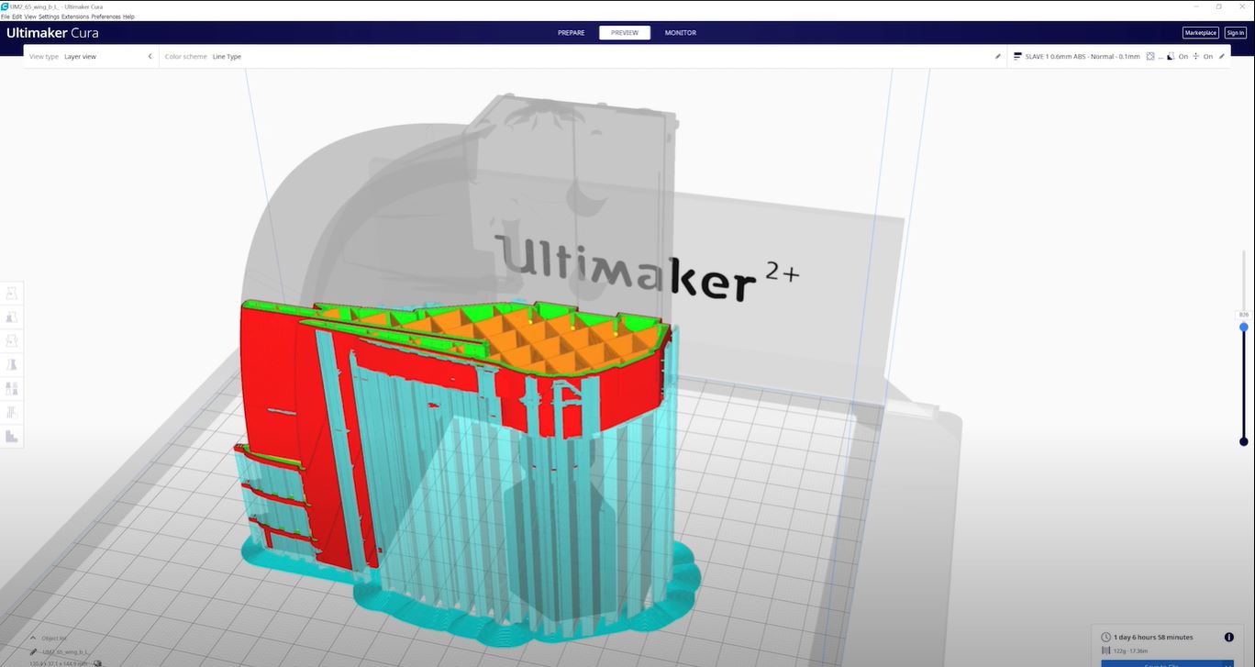Open the Extensions menu

75,17
